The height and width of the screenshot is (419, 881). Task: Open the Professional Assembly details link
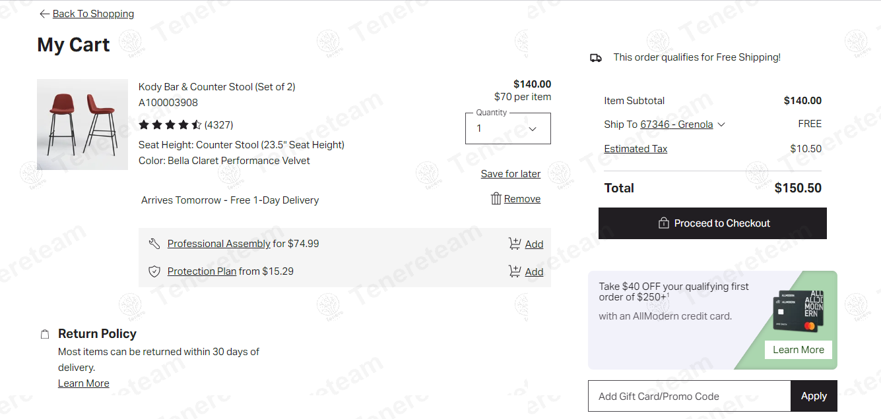point(218,244)
